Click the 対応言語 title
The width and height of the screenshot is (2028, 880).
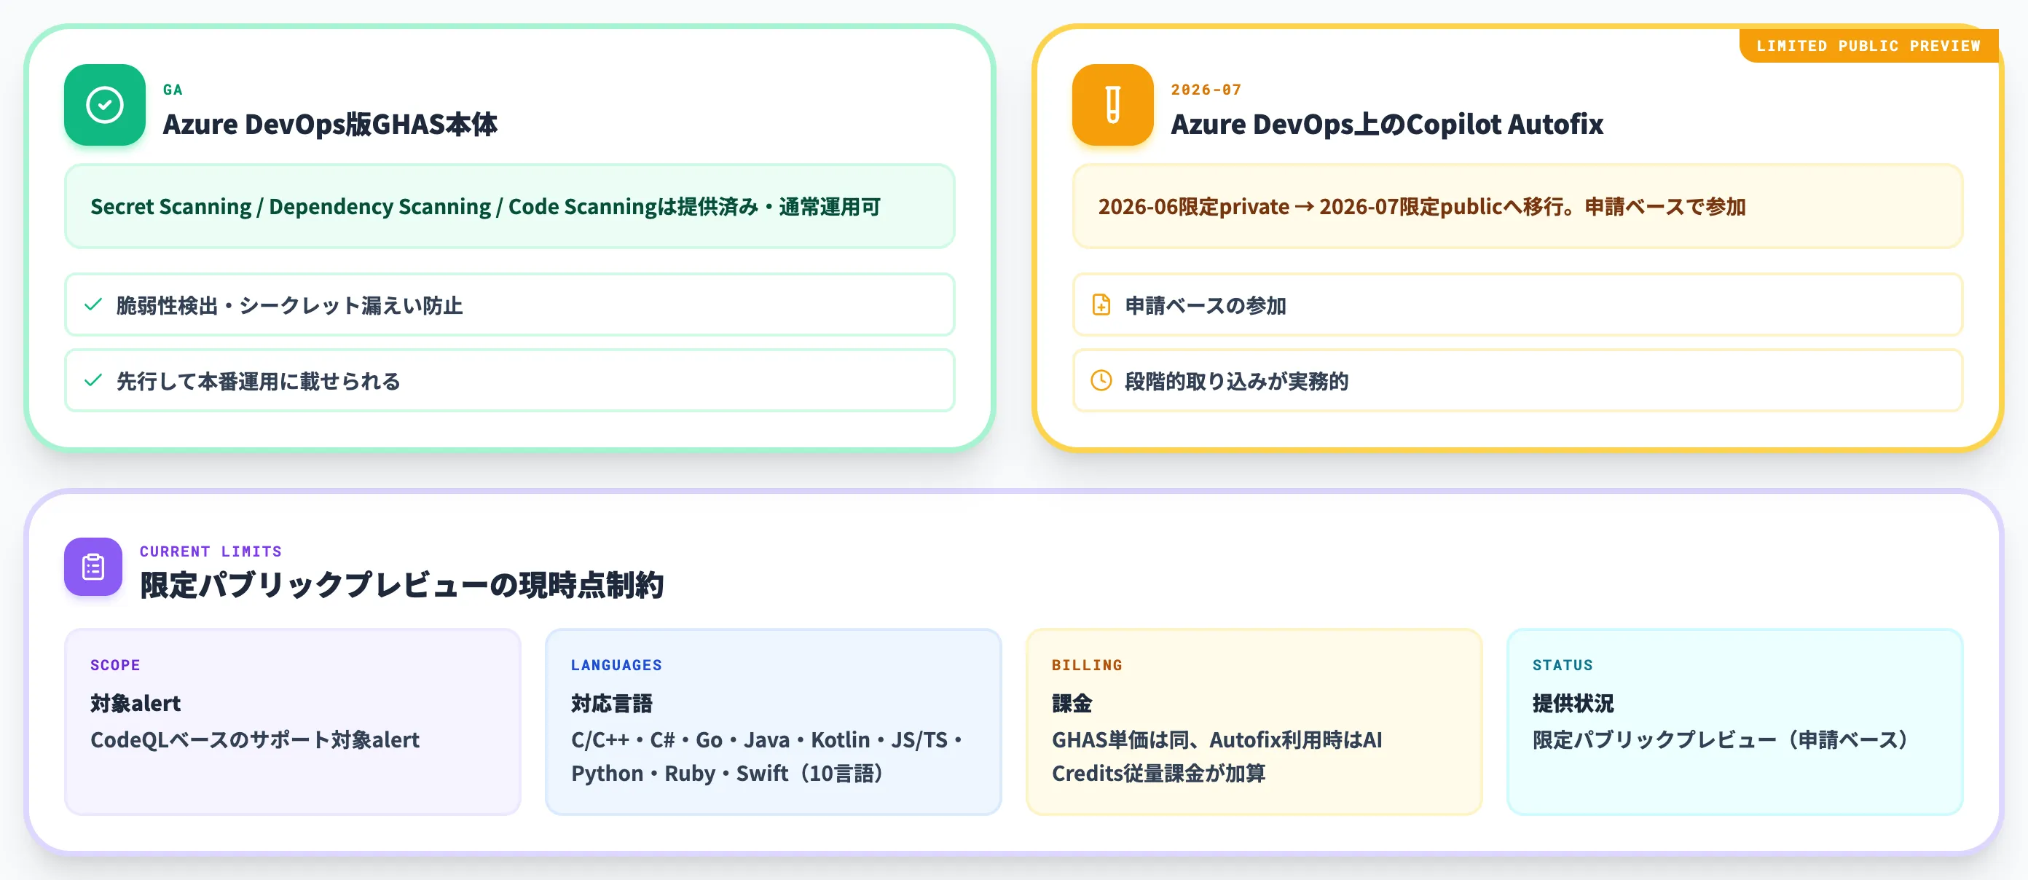[612, 703]
